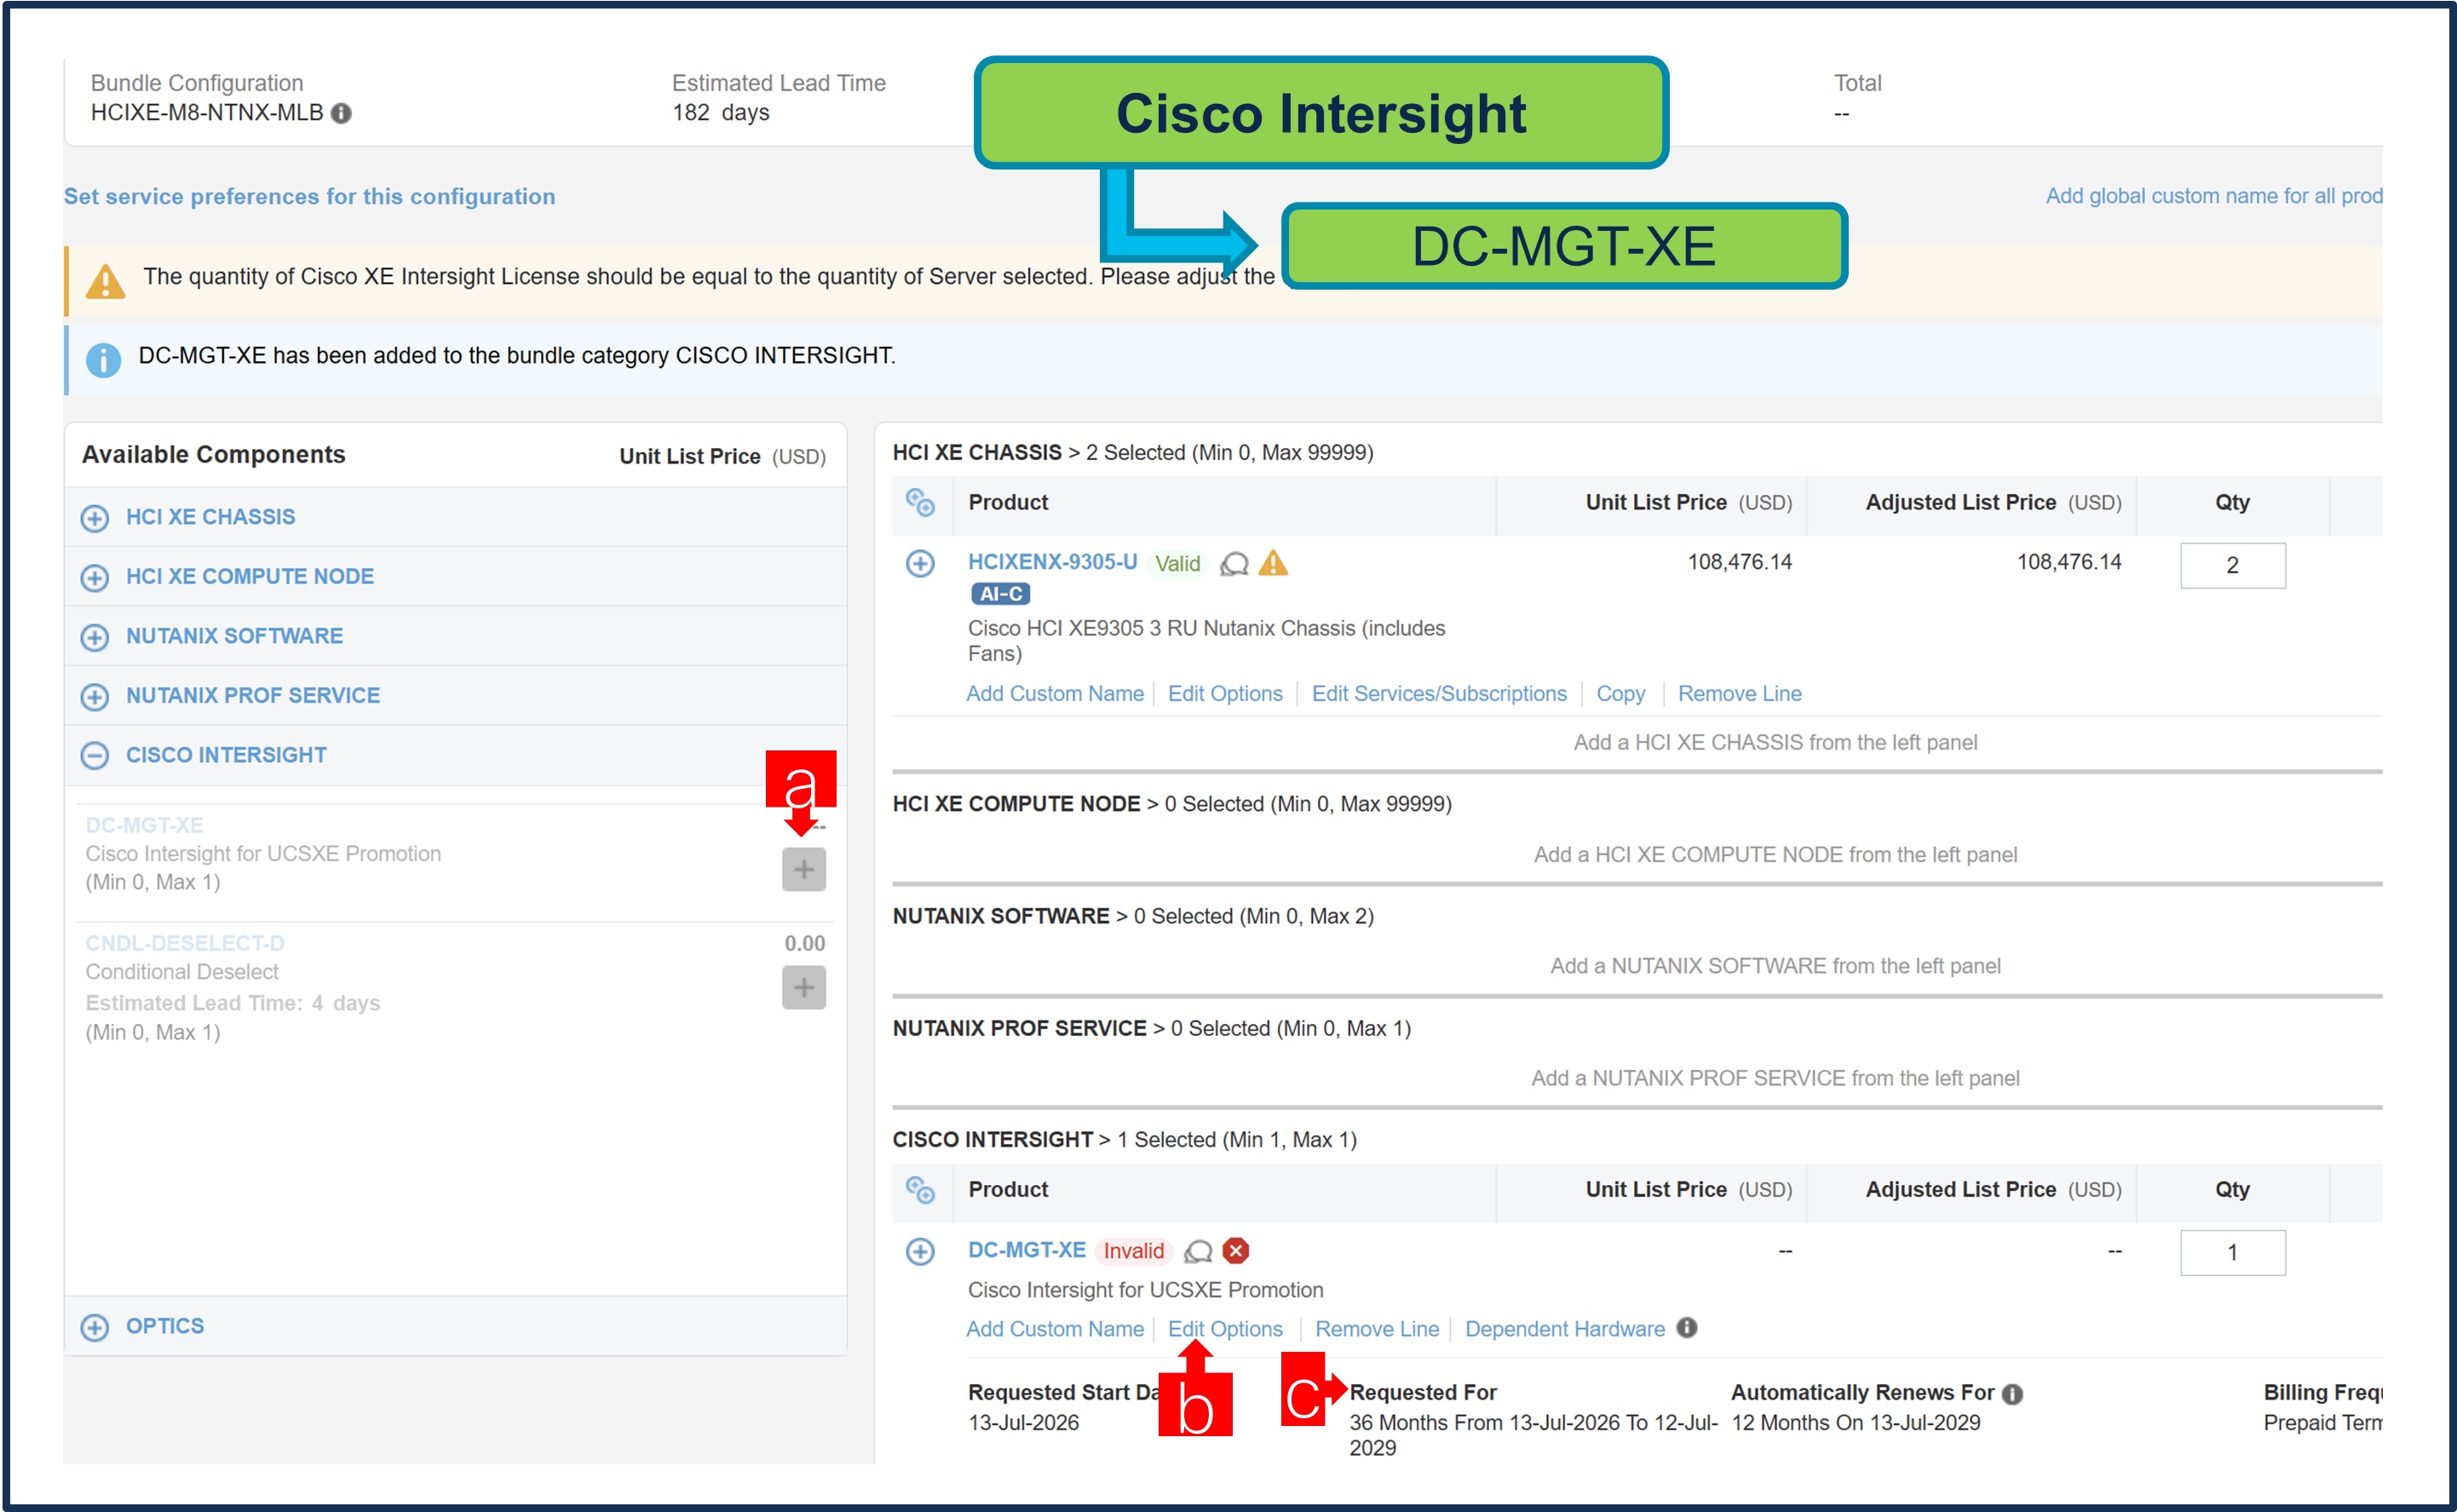Click the DC-MGT-XE quantity field
2457x1512 pixels.
2232,1253
